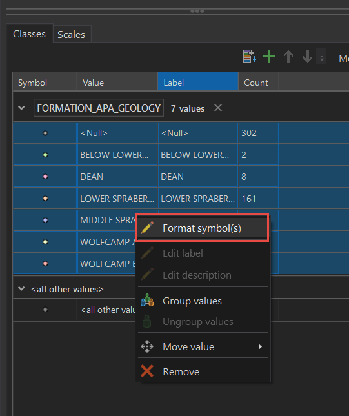Click the Move value four-arrow icon
Viewport: 349px width, 416px height.
coord(147,347)
